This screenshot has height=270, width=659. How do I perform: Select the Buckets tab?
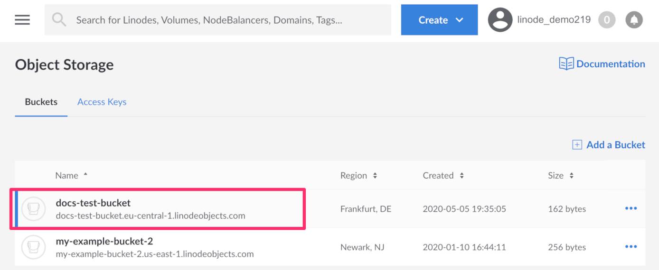click(41, 102)
